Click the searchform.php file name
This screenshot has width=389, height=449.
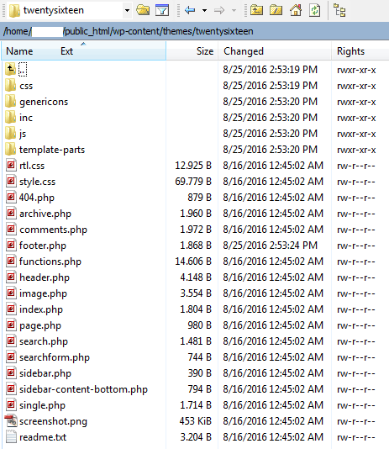coord(55,357)
